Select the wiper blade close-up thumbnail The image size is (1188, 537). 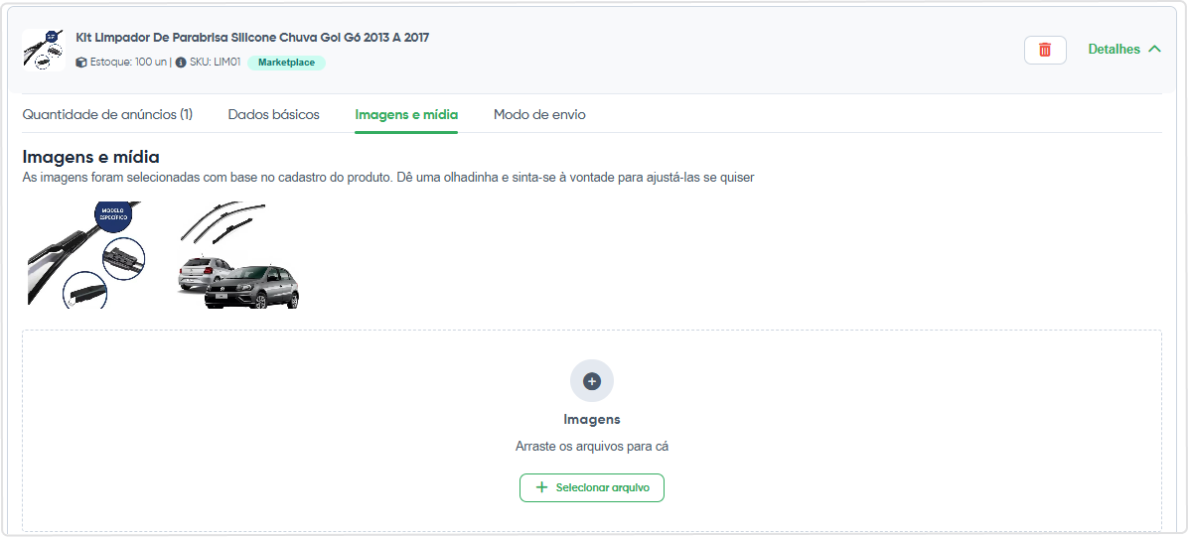pos(86,254)
